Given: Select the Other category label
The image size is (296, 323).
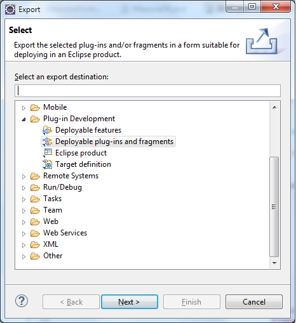Looking at the screenshot, I should [x=53, y=256].
